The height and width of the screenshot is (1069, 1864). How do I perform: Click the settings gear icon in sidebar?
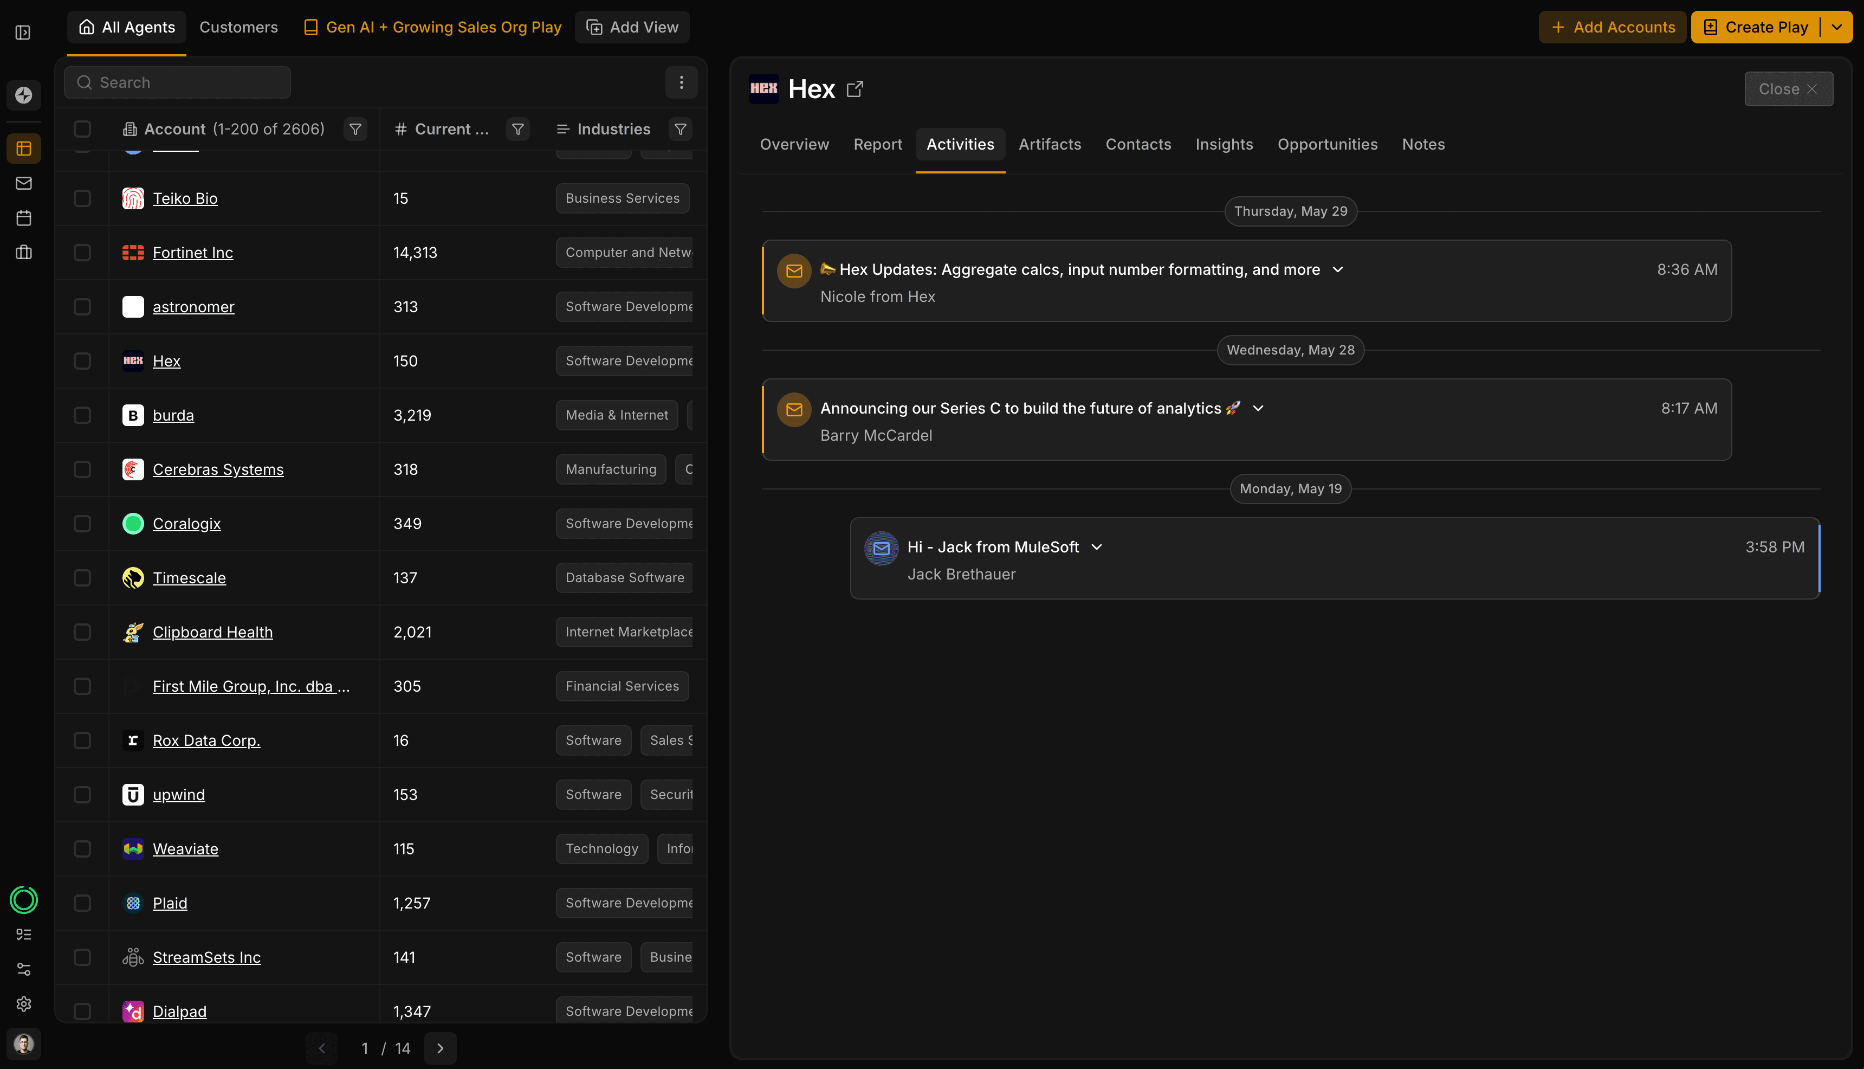23,1003
